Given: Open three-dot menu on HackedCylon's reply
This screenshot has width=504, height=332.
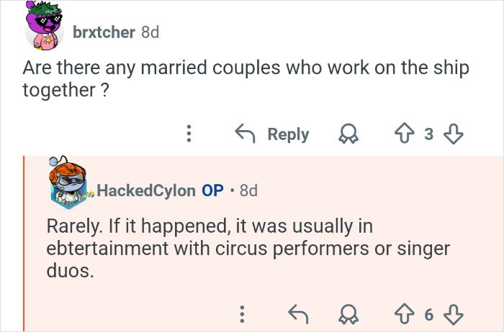Looking at the screenshot, I should point(243,313).
